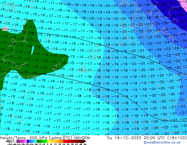The height and width of the screenshot is (145, 187).
Task: Click the right arrow tip of color bar
Action: point(86,141)
